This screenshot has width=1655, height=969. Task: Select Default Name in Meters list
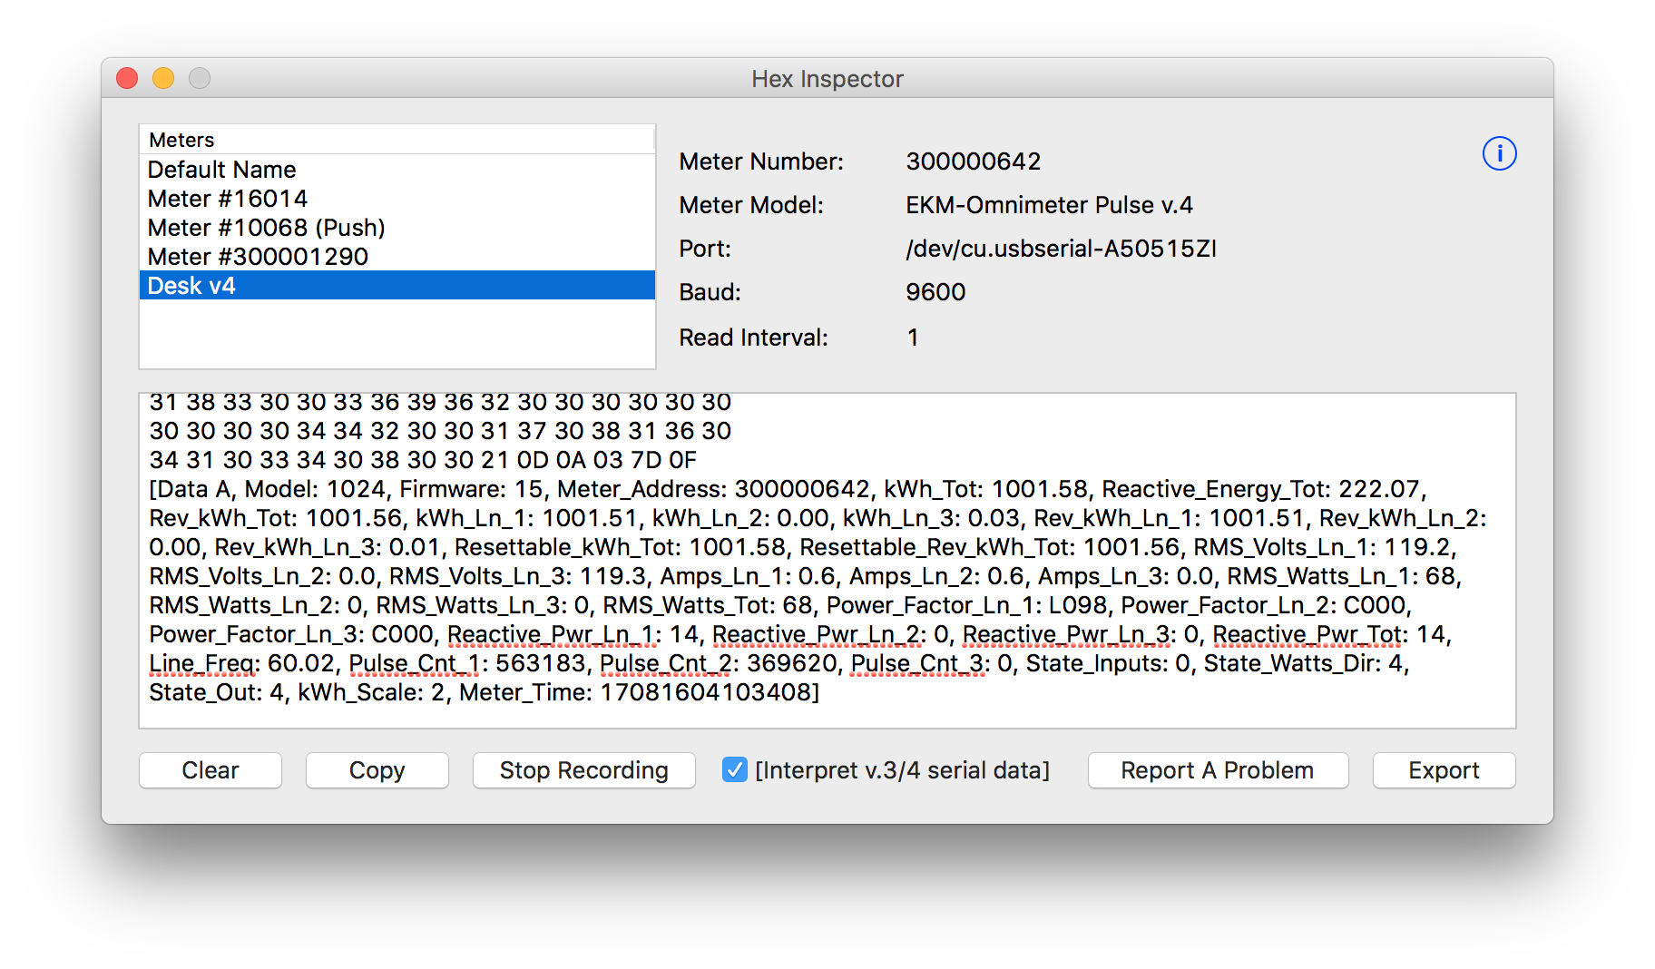pos(397,170)
